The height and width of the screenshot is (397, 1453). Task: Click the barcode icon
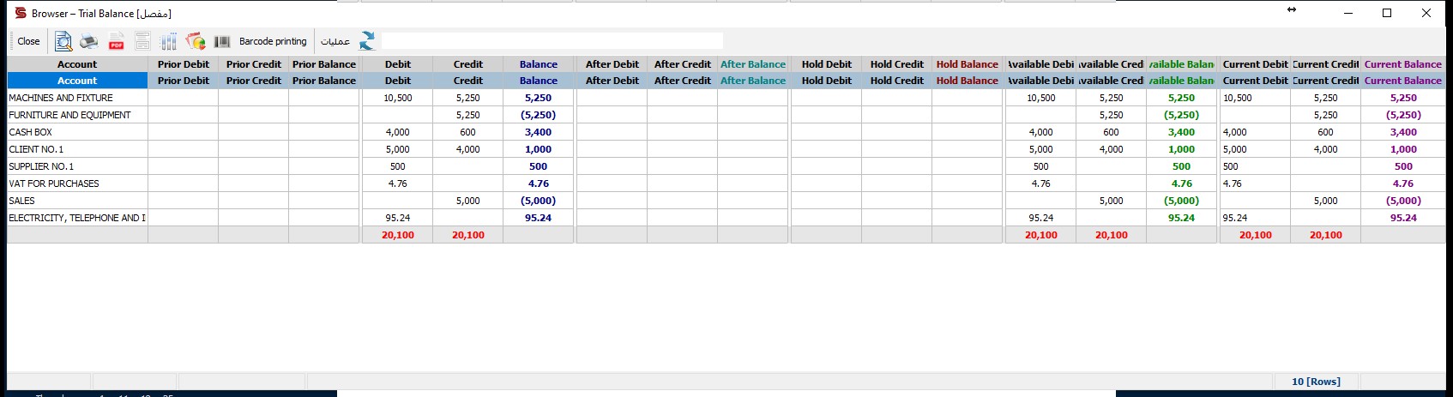tap(222, 41)
